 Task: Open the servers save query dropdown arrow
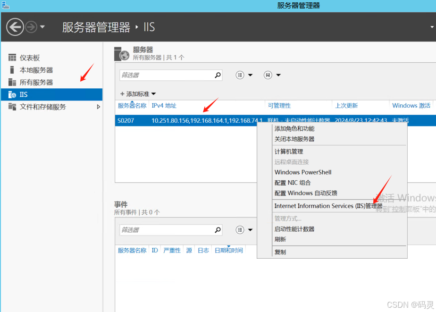(278, 75)
